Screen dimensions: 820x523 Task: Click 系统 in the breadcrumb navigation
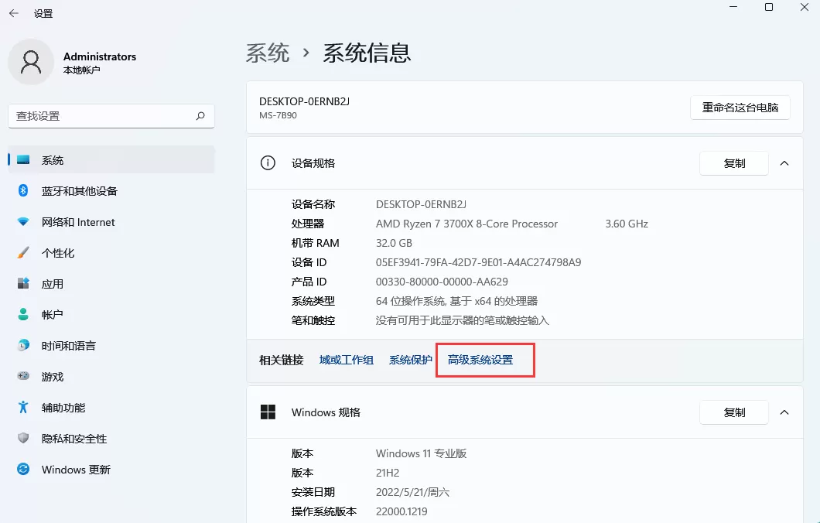[268, 53]
